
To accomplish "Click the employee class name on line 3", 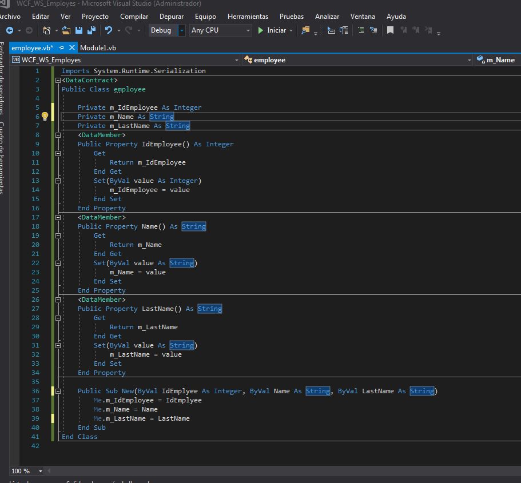I will point(130,89).
